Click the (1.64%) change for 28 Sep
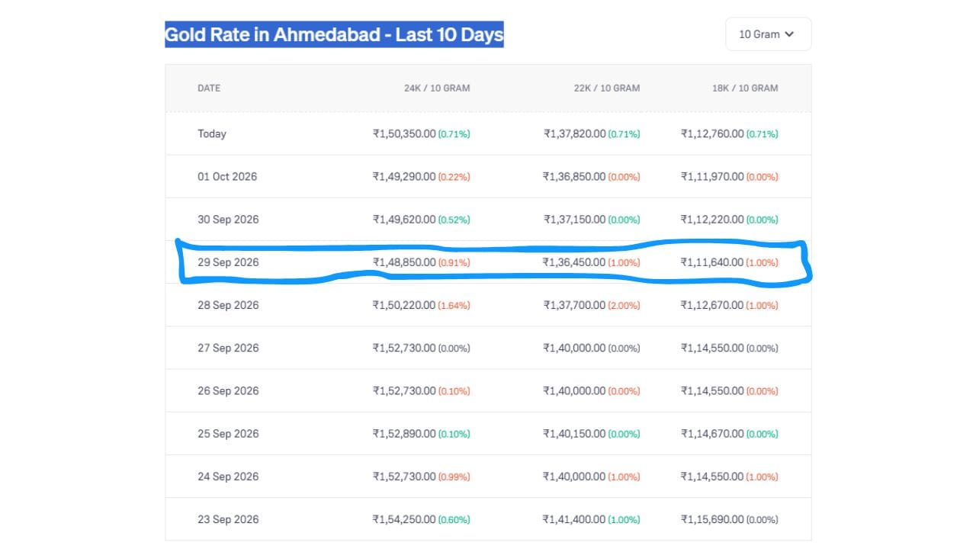 tap(454, 306)
